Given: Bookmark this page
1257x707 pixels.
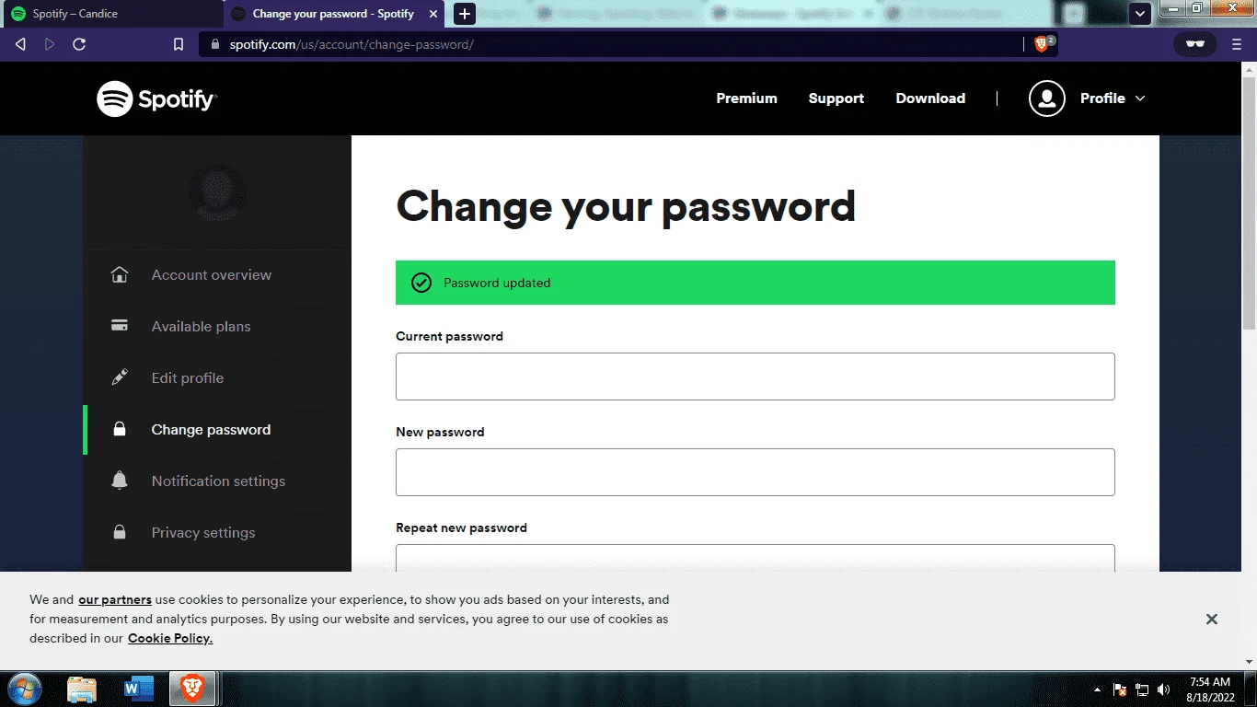Looking at the screenshot, I should (179, 44).
